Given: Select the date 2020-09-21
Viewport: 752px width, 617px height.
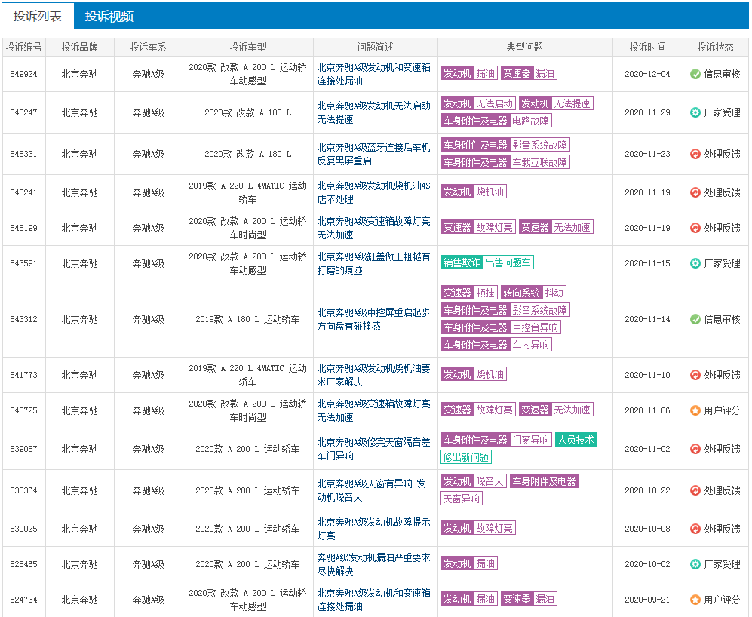Looking at the screenshot, I should coord(647,600).
